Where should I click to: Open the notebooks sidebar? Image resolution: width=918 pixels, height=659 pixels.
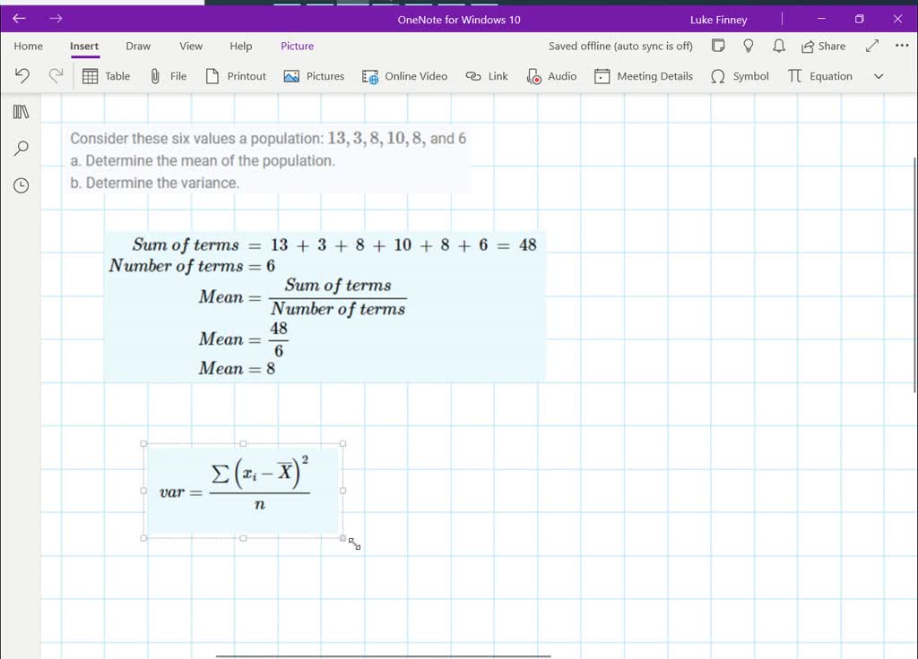click(x=20, y=111)
